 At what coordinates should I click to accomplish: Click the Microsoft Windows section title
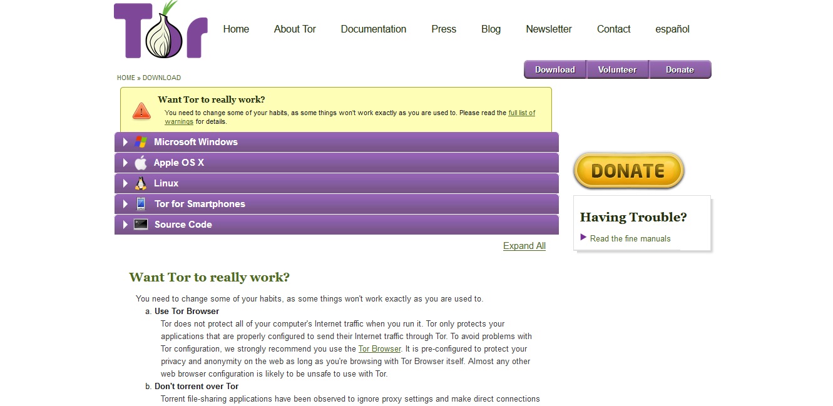[196, 142]
